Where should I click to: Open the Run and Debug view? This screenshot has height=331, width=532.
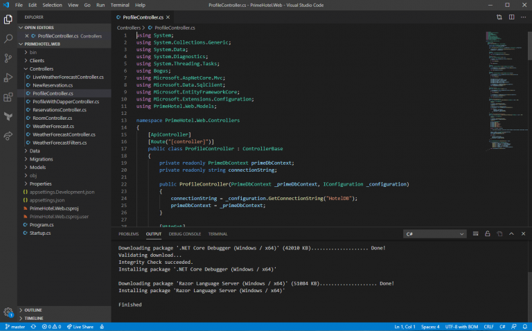8,78
